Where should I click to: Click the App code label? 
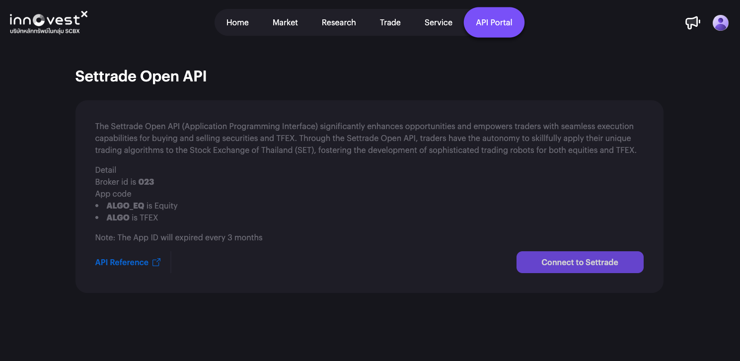pyautogui.click(x=113, y=194)
